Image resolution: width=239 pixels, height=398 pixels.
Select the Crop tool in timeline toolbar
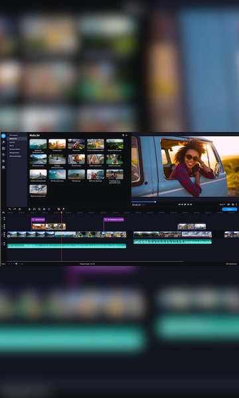(39, 209)
